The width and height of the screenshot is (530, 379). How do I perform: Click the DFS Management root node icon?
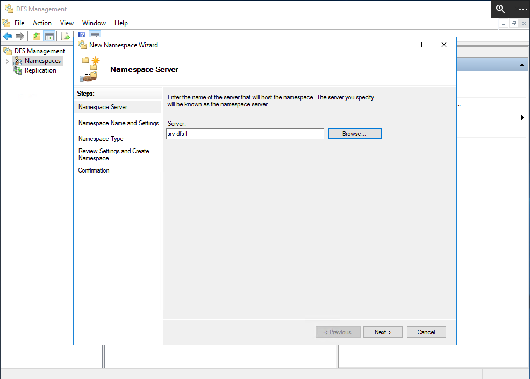[8, 51]
